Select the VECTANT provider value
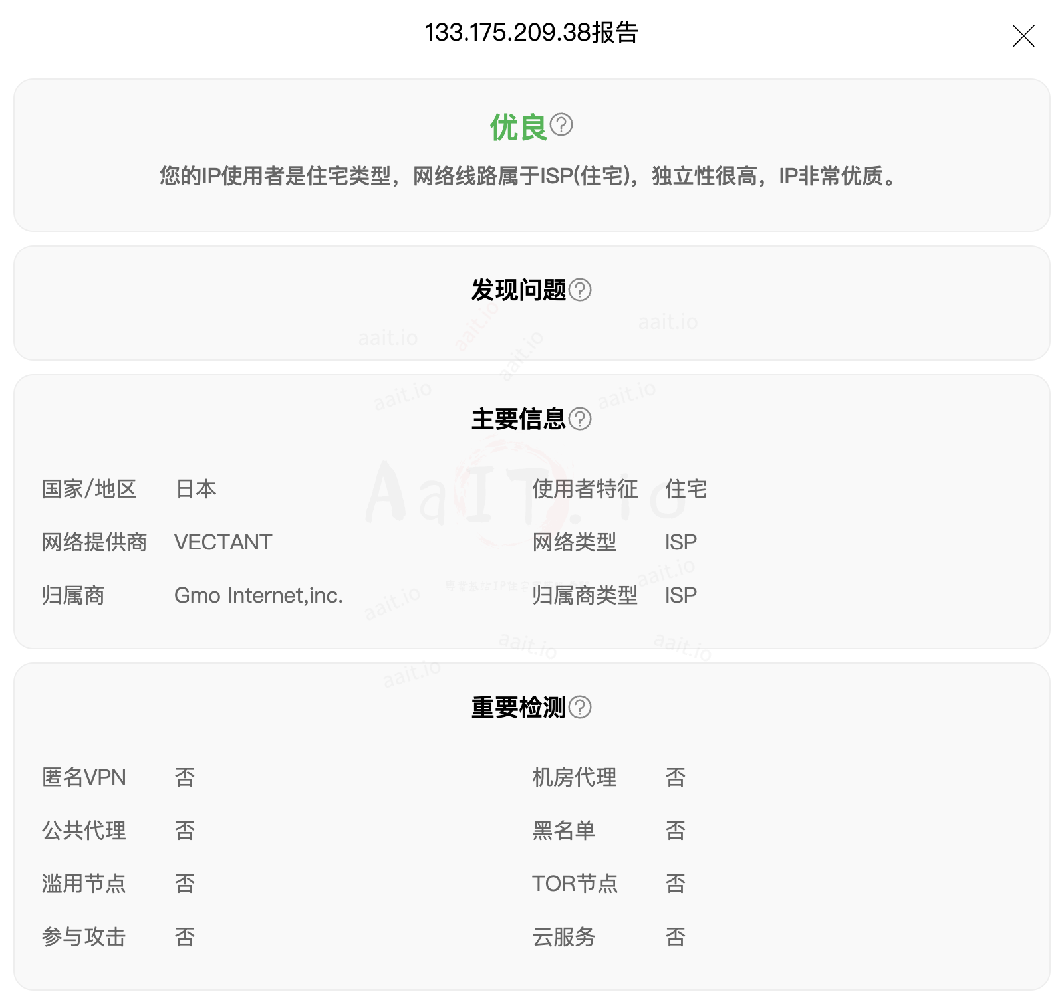This screenshot has width=1064, height=998. pos(223,542)
